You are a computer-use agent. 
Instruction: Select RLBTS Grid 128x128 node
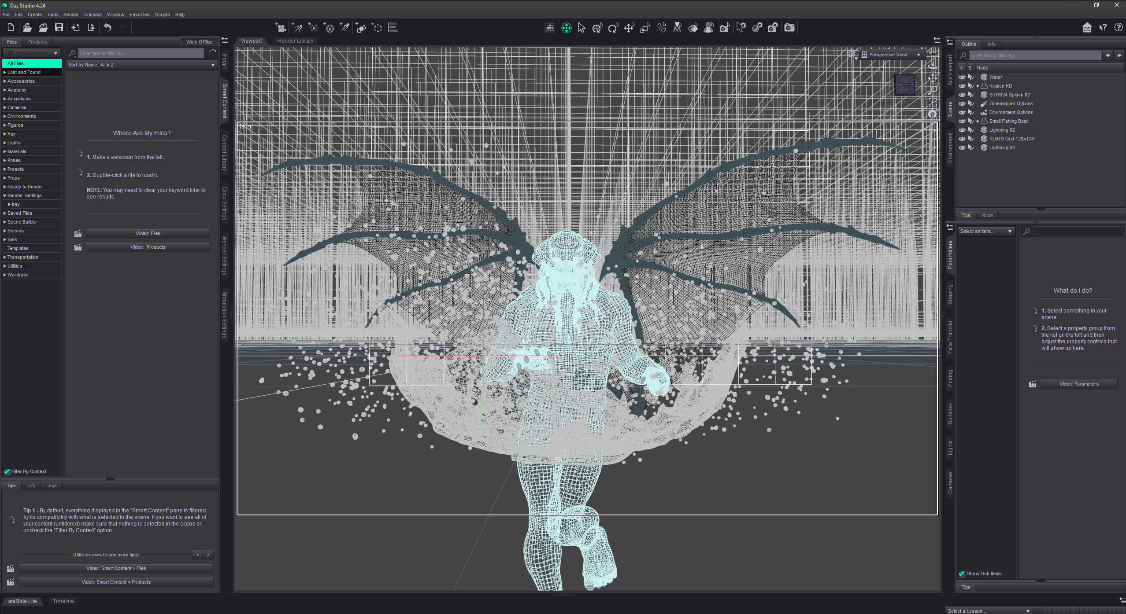pyautogui.click(x=1011, y=139)
